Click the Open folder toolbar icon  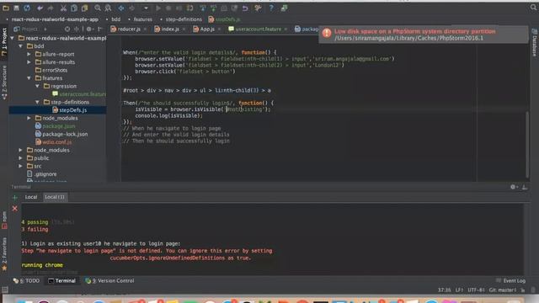[x=6, y=8]
